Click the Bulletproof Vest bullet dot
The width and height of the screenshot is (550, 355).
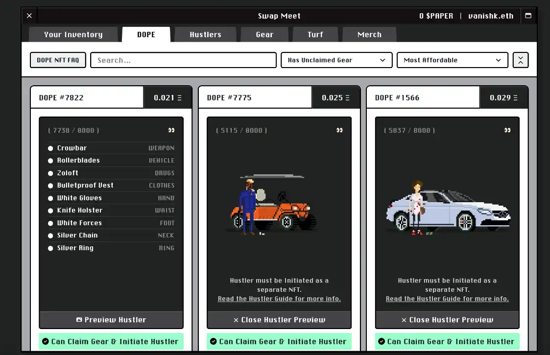[50, 186]
